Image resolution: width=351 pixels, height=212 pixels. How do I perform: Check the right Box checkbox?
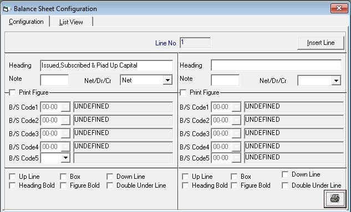pyautogui.click(x=234, y=177)
